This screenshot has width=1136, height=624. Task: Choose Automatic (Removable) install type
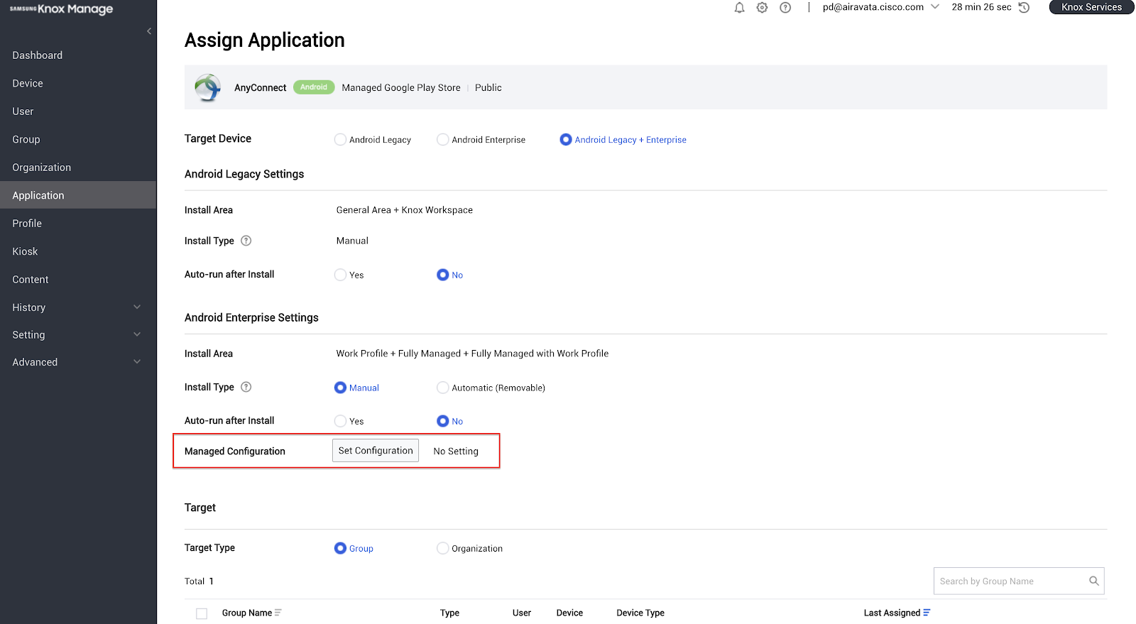click(x=442, y=388)
